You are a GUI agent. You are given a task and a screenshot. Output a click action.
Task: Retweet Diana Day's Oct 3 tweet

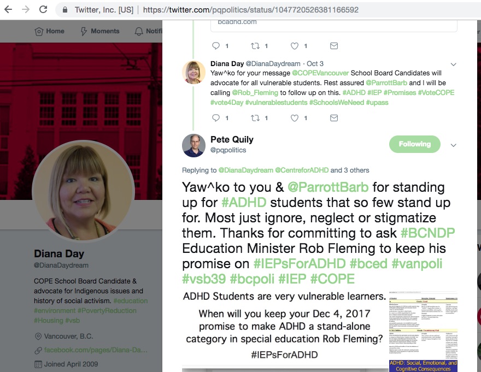[x=255, y=118]
